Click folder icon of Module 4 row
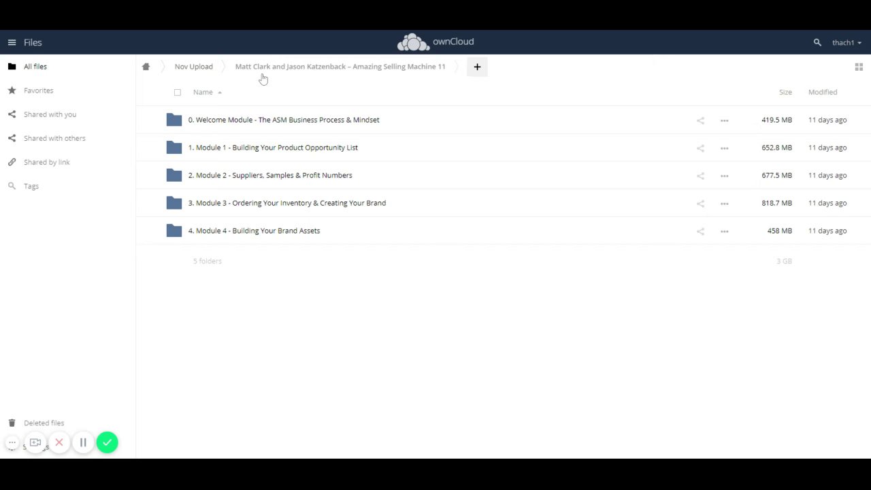The image size is (871, 490). (174, 231)
